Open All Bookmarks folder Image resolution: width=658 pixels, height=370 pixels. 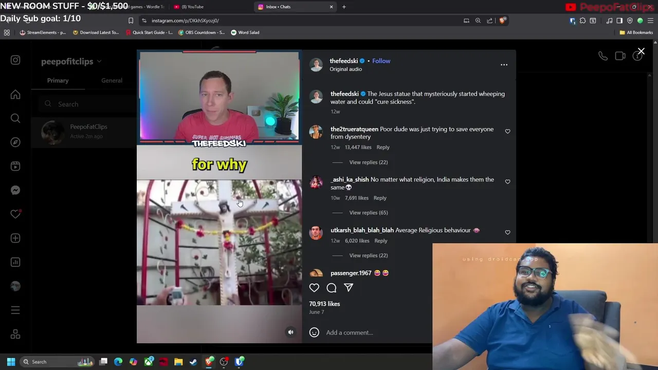pyautogui.click(x=636, y=32)
